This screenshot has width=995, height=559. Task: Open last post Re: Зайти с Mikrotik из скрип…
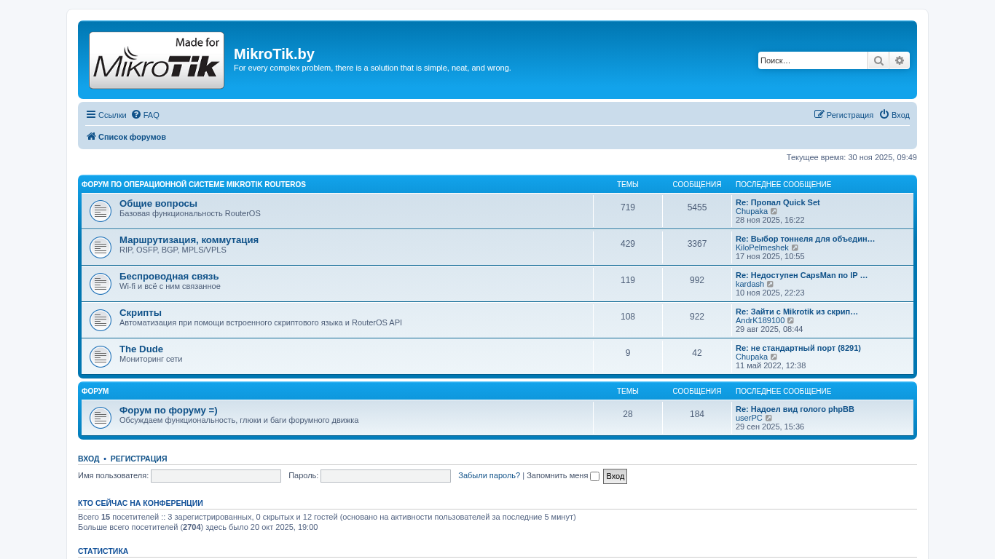797,312
